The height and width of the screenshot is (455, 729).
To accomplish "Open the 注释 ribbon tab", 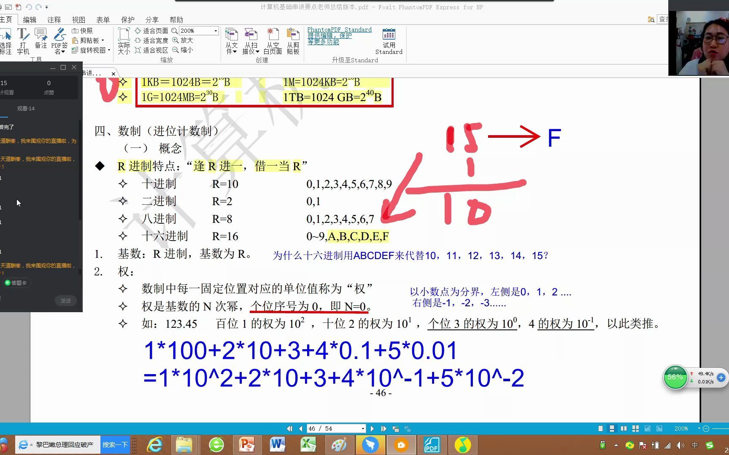I will (54, 20).
